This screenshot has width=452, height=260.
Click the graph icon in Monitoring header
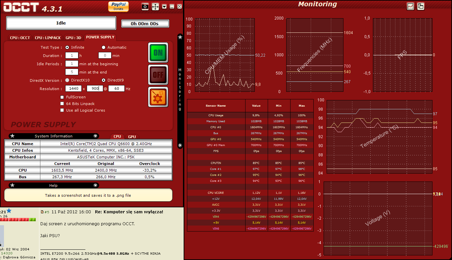click(x=410, y=6)
